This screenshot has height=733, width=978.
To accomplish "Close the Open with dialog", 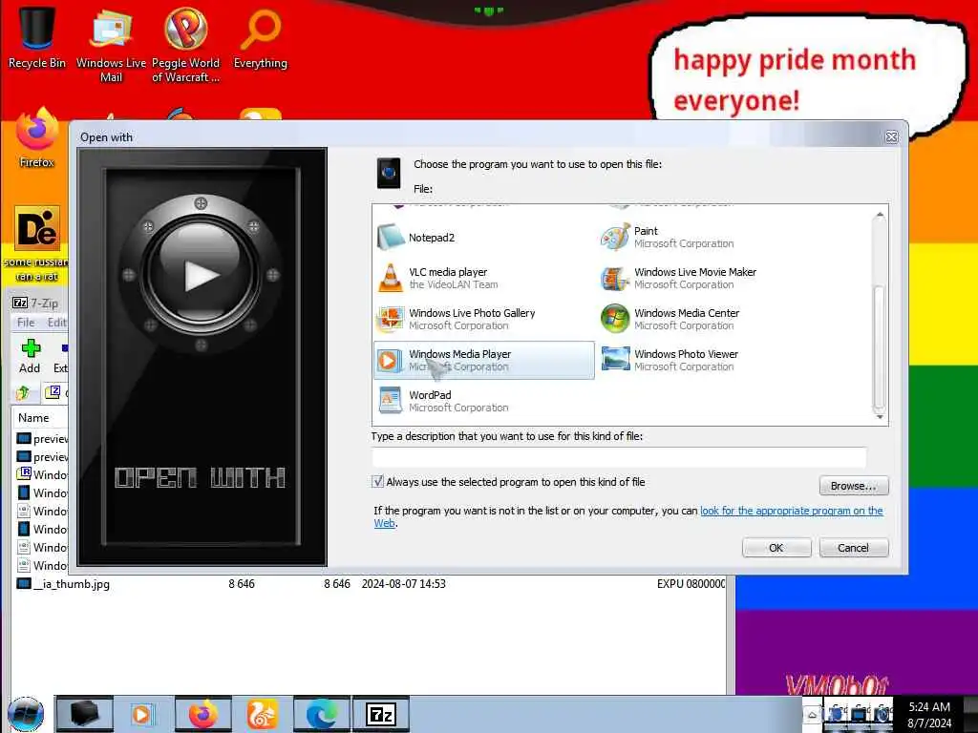I will click(891, 137).
